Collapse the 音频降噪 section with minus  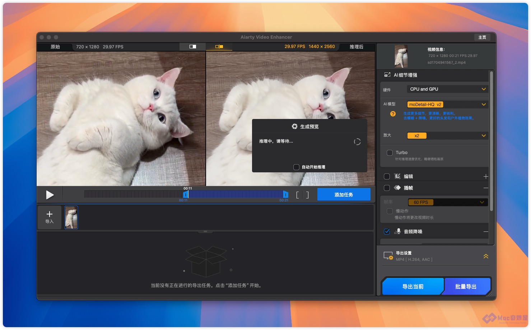click(x=485, y=231)
